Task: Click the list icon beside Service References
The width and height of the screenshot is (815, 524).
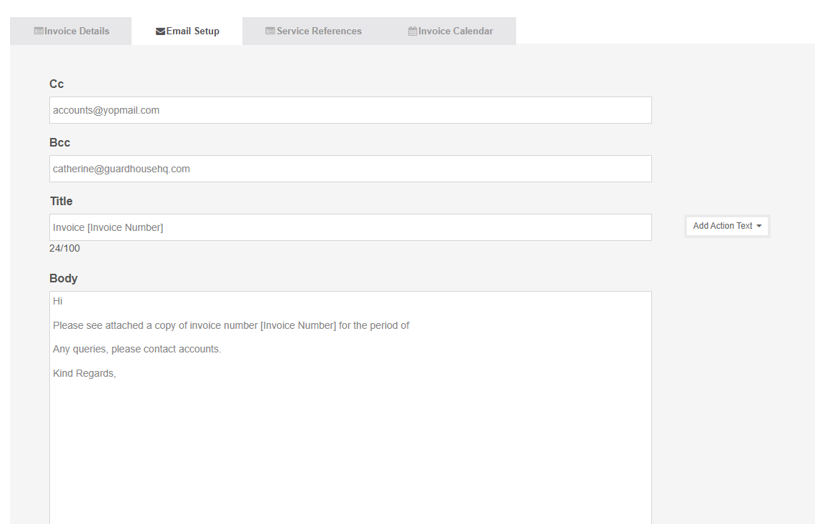Action: [x=270, y=31]
